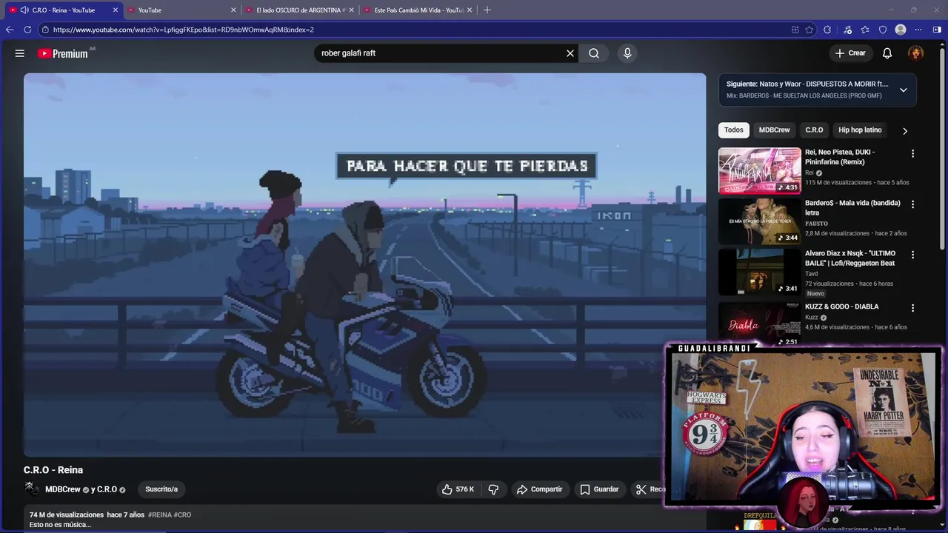The width and height of the screenshot is (948, 533).
Task: Reload the current page
Action: [x=27, y=30]
